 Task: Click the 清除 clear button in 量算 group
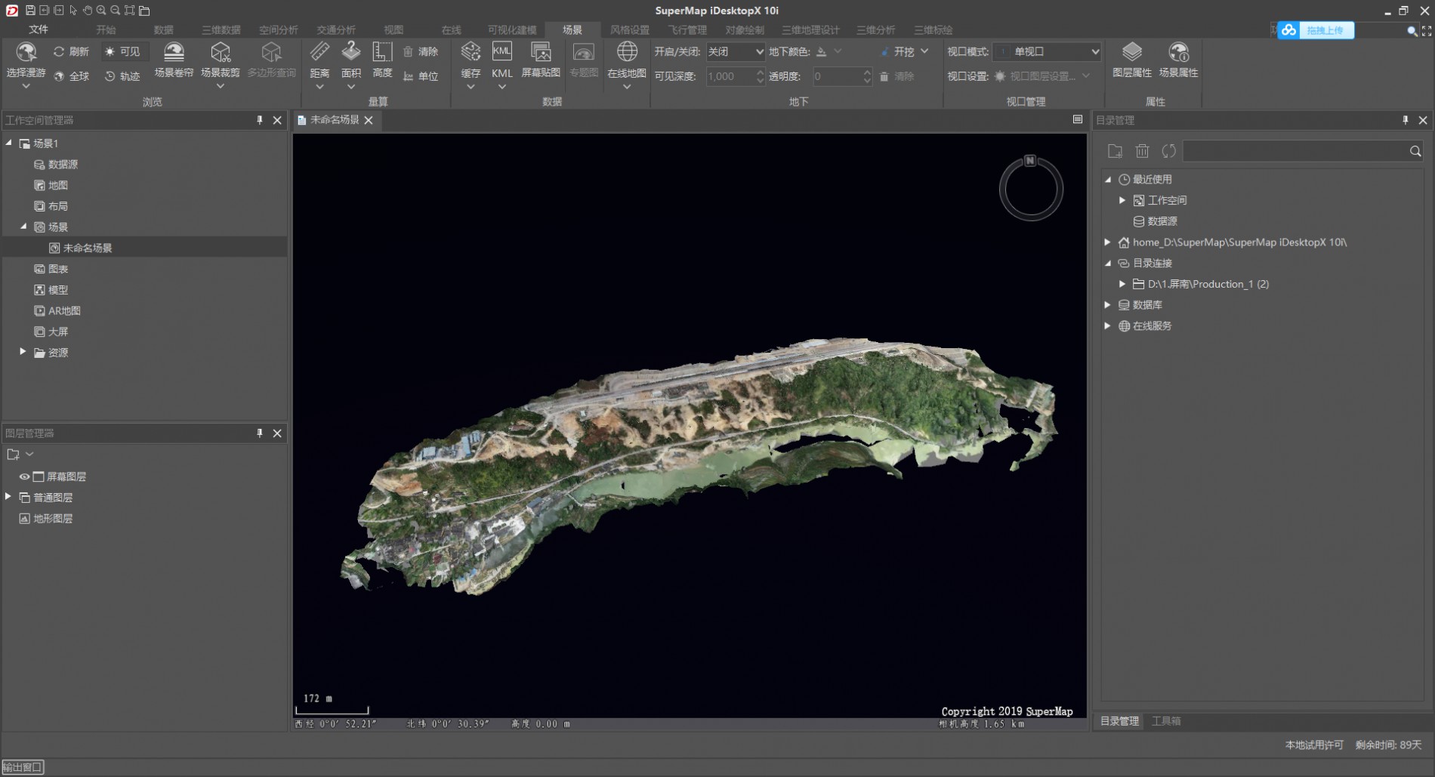click(421, 51)
